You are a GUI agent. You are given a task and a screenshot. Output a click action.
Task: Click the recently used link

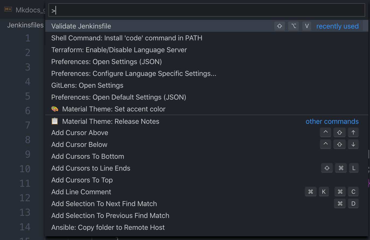(x=337, y=26)
